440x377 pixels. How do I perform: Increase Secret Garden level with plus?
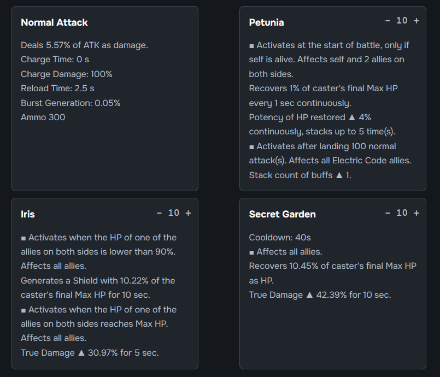click(416, 213)
